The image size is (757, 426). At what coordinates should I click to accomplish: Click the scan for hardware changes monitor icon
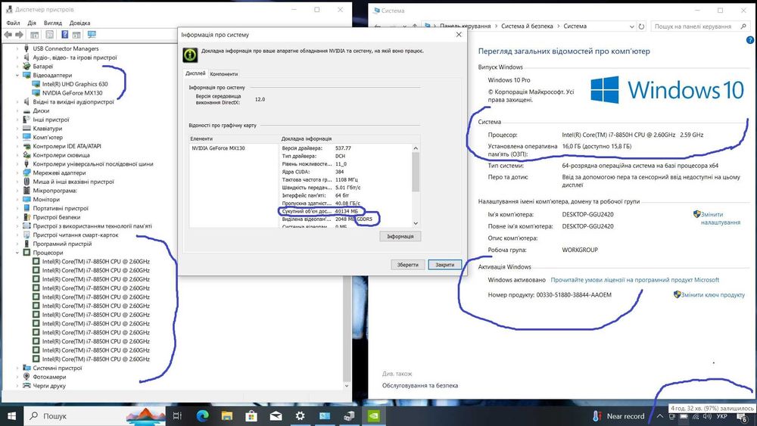click(92, 35)
